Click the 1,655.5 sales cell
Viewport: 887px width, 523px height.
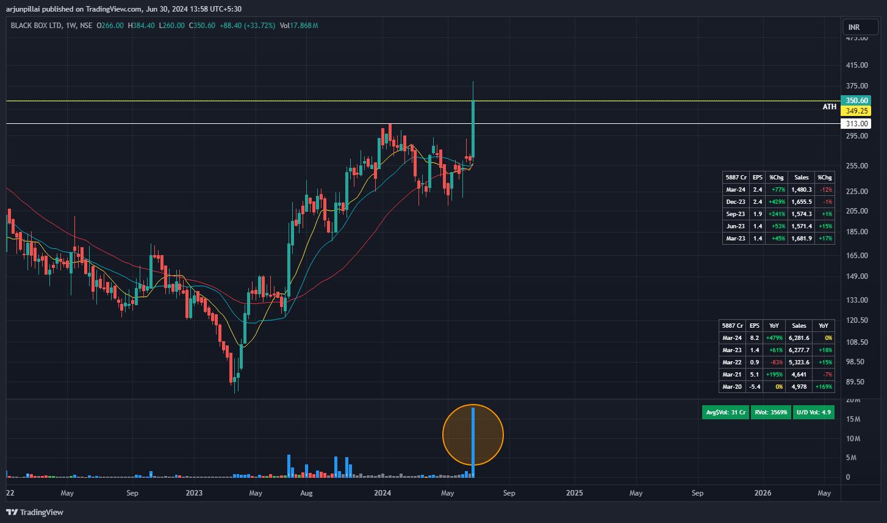[x=802, y=202]
